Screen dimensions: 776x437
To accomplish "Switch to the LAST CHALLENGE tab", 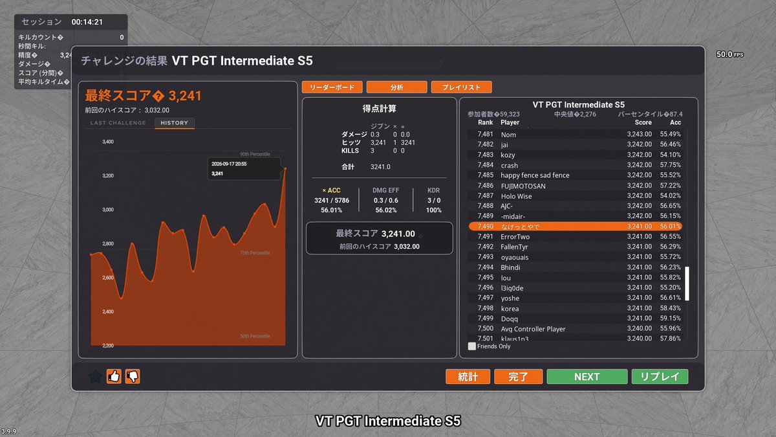I will pos(118,123).
